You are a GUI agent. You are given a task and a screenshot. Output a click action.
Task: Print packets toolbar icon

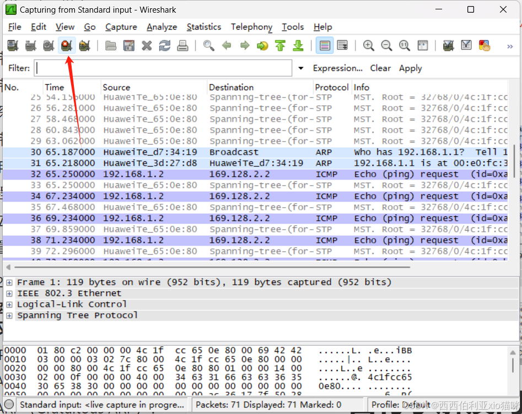182,45
